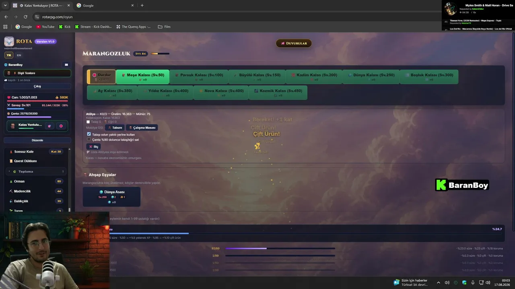
Task: Open the Balıkçılık skill
Action: coord(36,201)
